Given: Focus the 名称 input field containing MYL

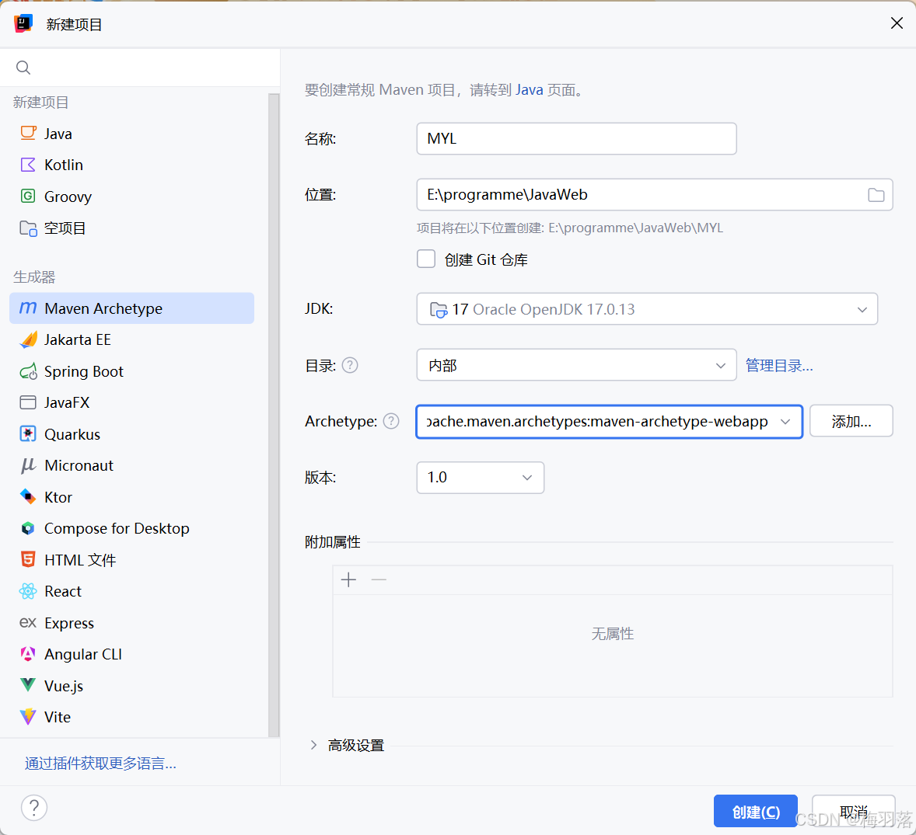Looking at the screenshot, I should (x=577, y=138).
